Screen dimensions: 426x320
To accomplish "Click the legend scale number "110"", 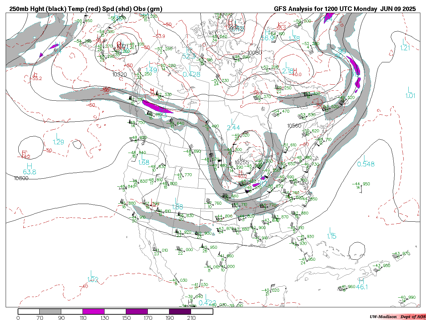I will pos(83,318).
